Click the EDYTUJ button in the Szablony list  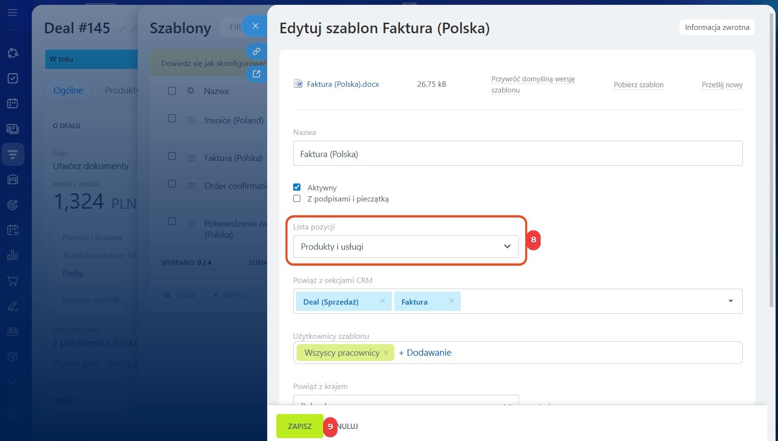coord(230,295)
